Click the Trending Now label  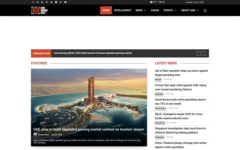[x=41, y=53]
